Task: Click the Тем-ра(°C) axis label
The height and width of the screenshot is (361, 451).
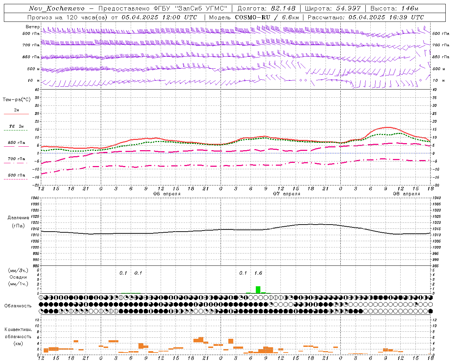Action: point(17,100)
